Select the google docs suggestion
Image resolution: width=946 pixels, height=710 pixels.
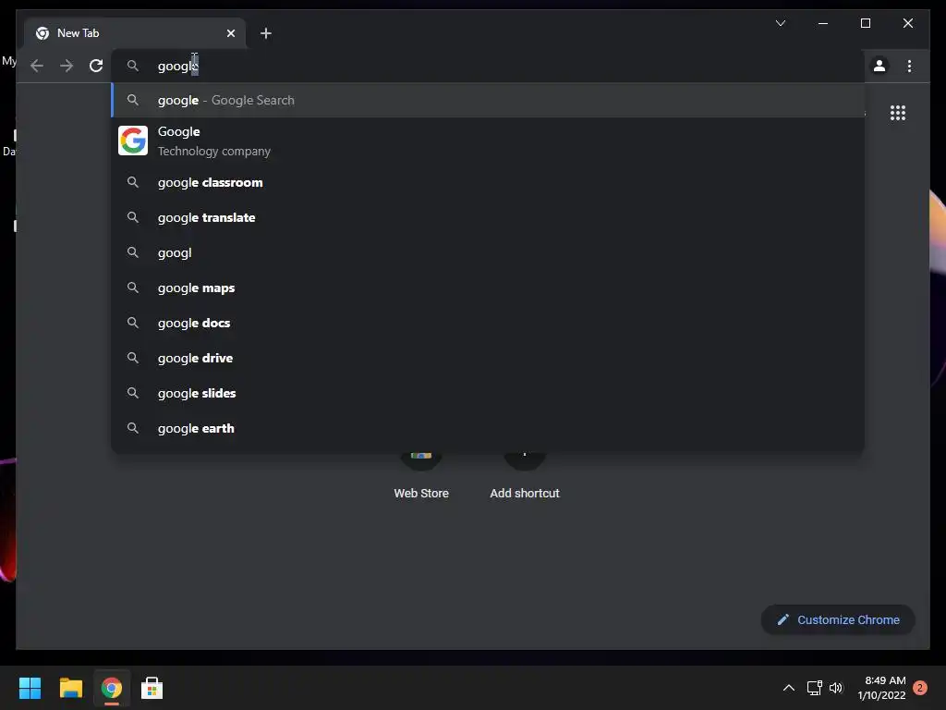[x=488, y=323]
